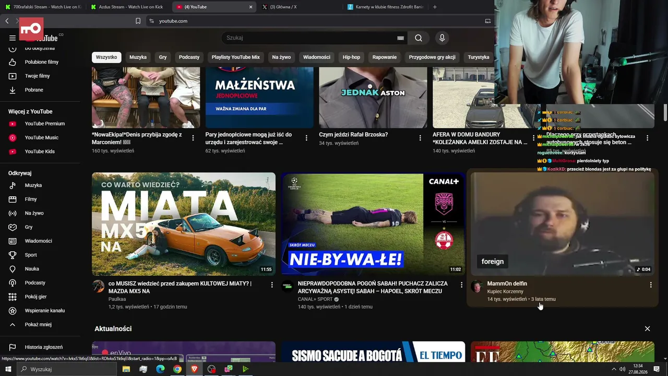Open the CANAL+ SPORT channel avatar
The image size is (668, 376).
[288, 286]
